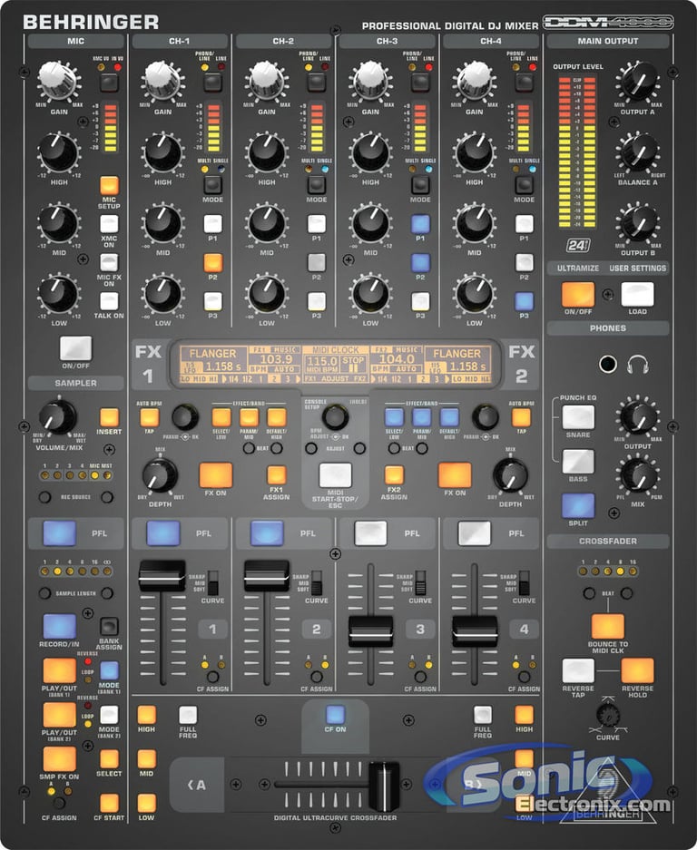Toggle the XMC ON button
The width and height of the screenshot is (697, 850).
[109, 224]
